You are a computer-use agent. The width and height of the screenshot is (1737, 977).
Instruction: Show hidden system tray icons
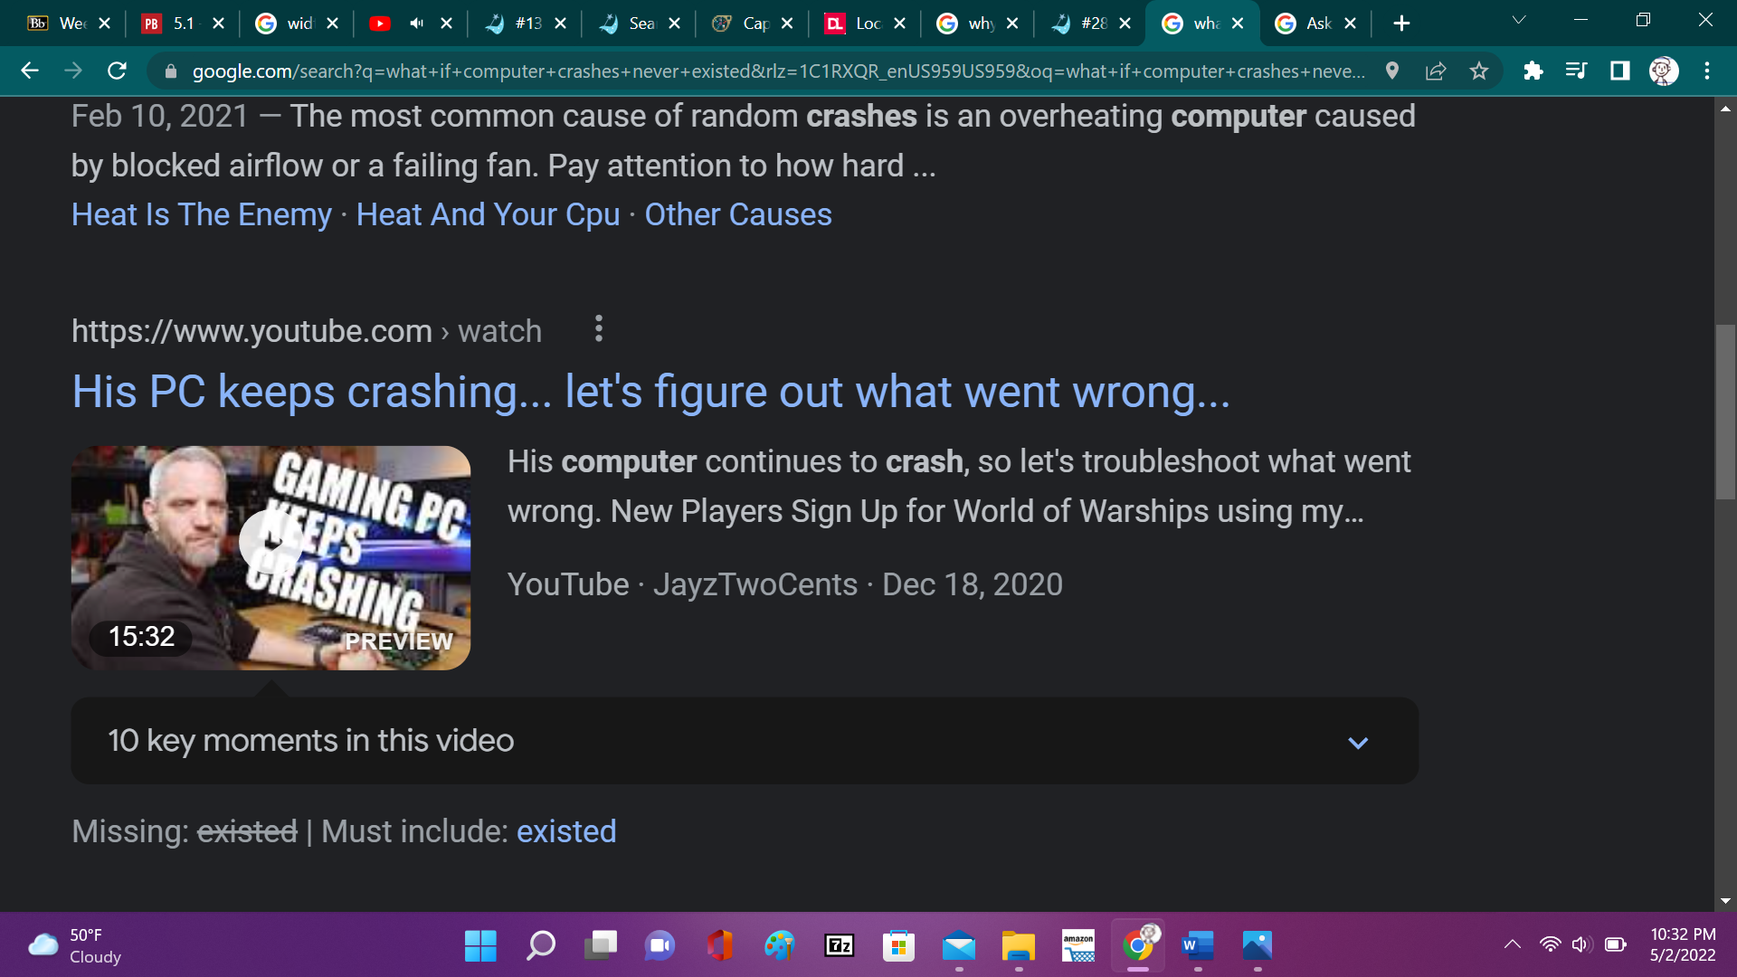tap(1512, 944)
